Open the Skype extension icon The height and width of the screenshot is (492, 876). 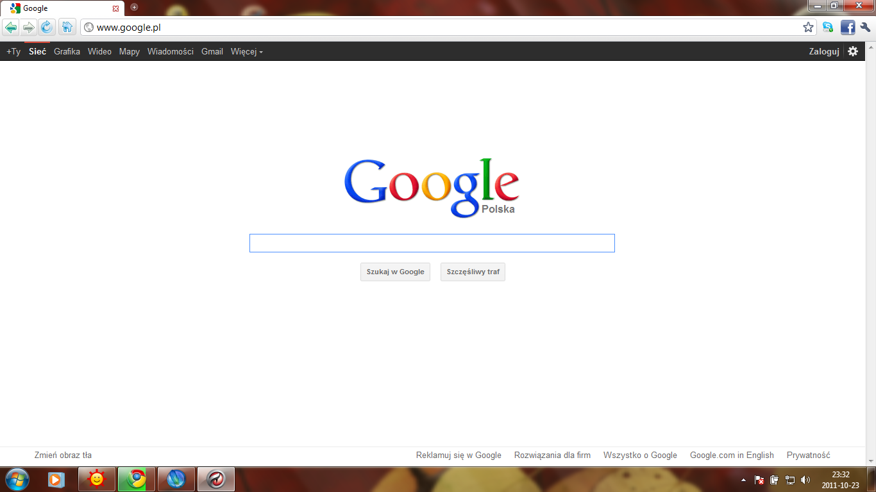828,28
